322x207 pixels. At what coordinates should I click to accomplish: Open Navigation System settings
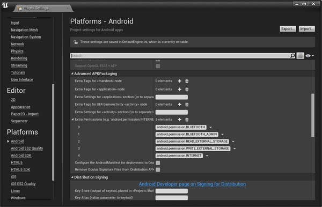pos(26,37)
